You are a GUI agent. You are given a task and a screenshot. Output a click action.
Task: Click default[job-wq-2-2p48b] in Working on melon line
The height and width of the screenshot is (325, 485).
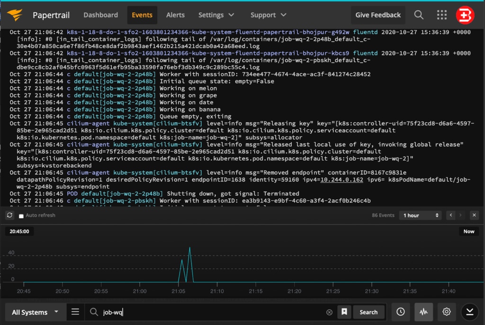pos(115,88)
